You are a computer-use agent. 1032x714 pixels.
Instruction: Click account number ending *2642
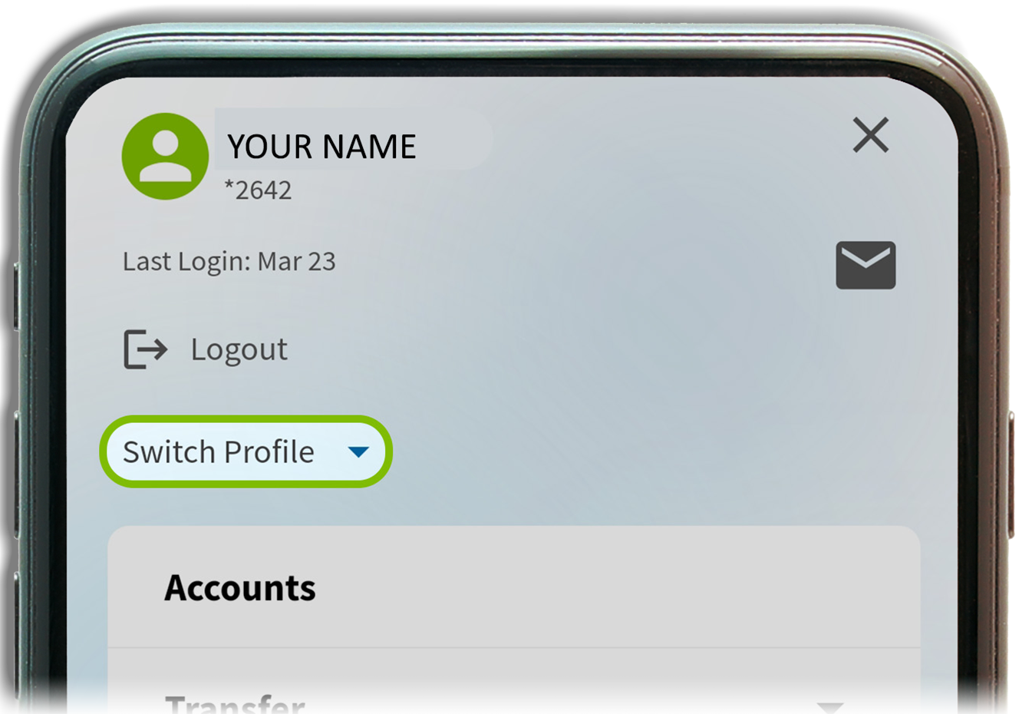click(x=258, y=190)
